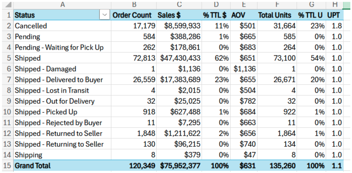The image size is (352, 173).
Task: Select column F header
Action: pos(277,5)
